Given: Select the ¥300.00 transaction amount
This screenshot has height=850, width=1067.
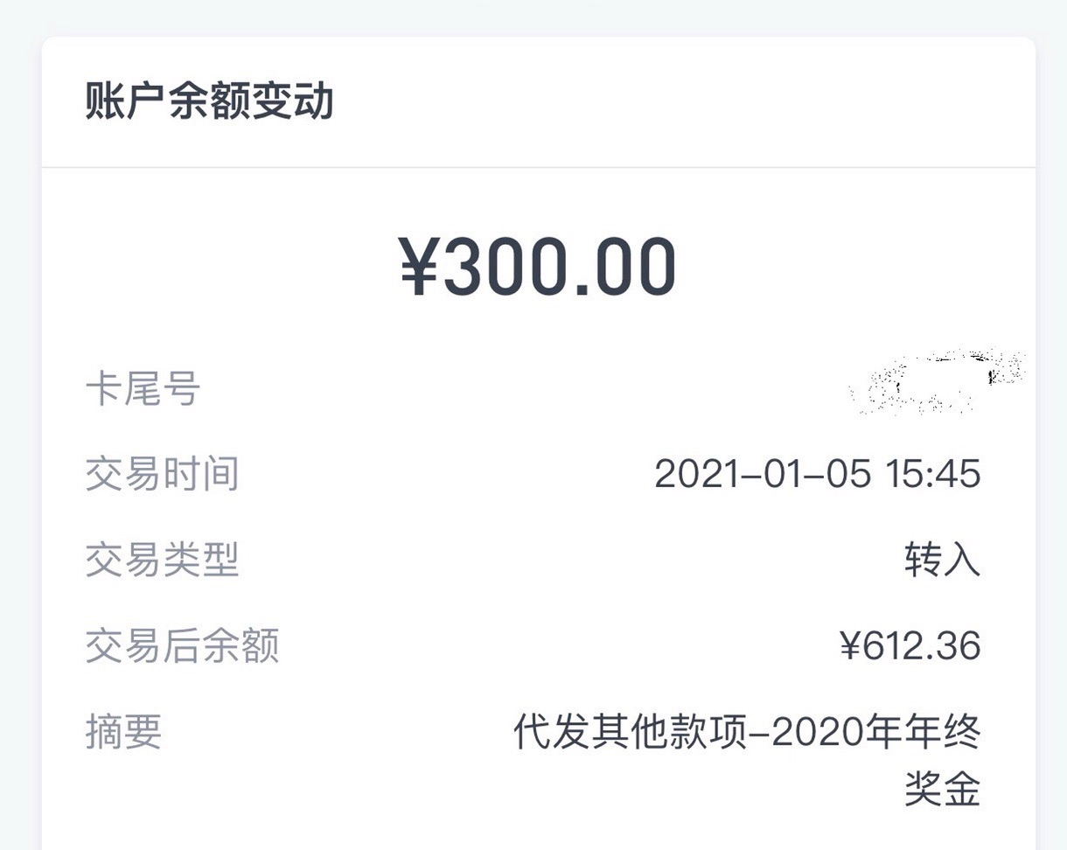Looking at the screenshot, I should [x=538, y=268].
